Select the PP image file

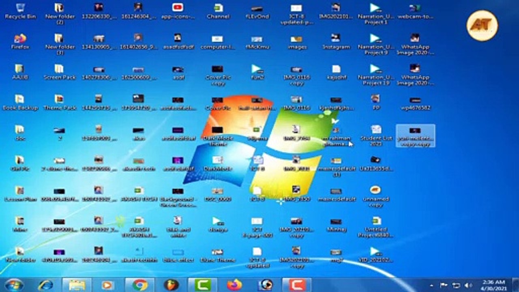pyautogui.click(x=376, y=103)
